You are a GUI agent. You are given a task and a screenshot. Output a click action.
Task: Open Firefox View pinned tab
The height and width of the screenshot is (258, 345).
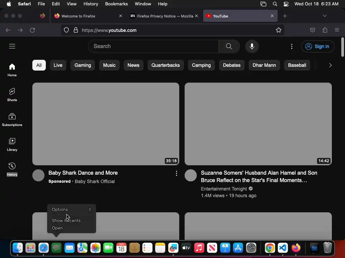tap(42, 16)
